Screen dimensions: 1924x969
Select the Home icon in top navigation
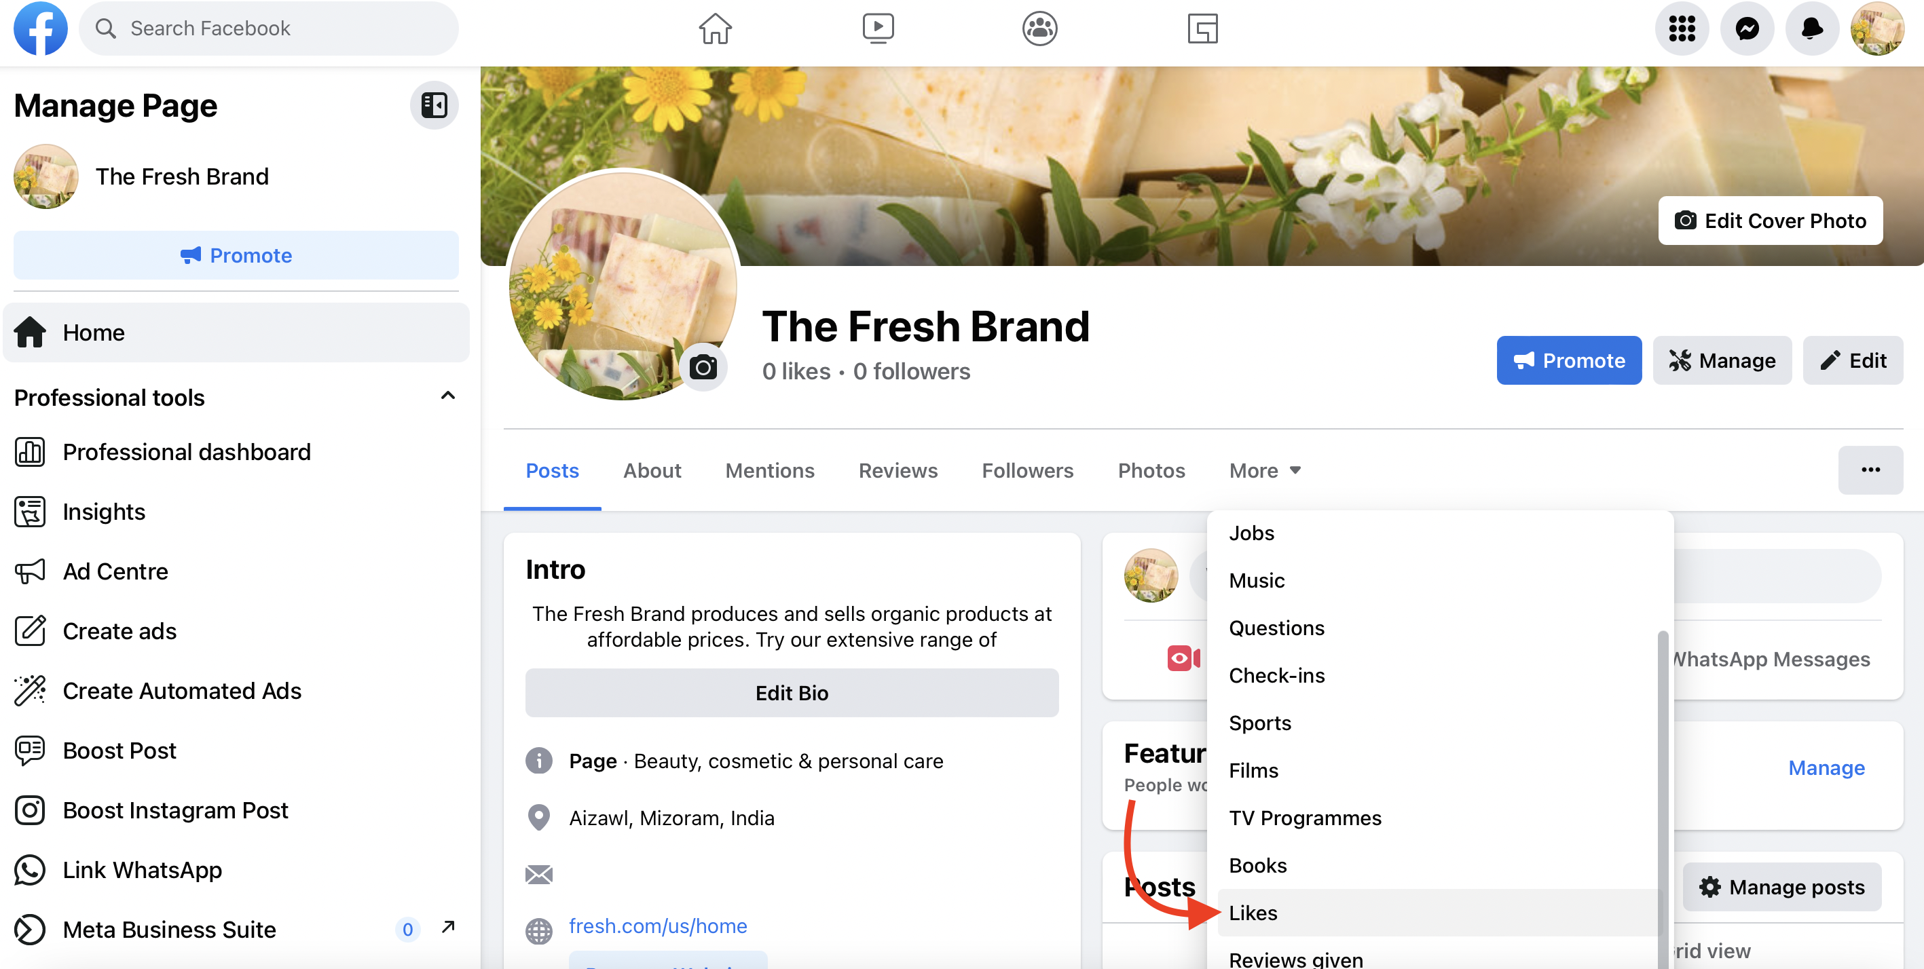click(x=715, y=28)
